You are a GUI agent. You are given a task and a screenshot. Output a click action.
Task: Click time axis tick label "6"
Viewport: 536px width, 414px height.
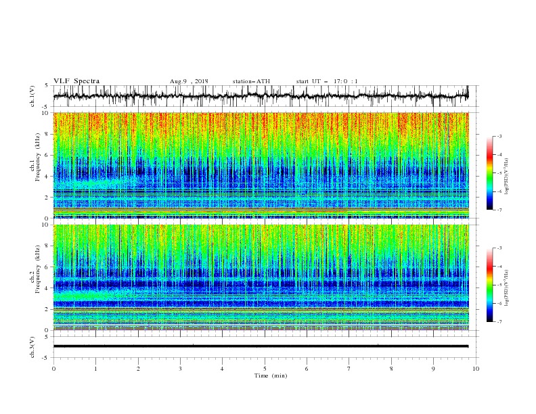[307, 369]
